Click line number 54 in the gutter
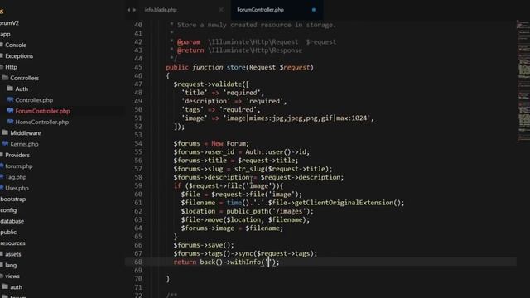This screenshot has width=530, height=298. (138, 143)
